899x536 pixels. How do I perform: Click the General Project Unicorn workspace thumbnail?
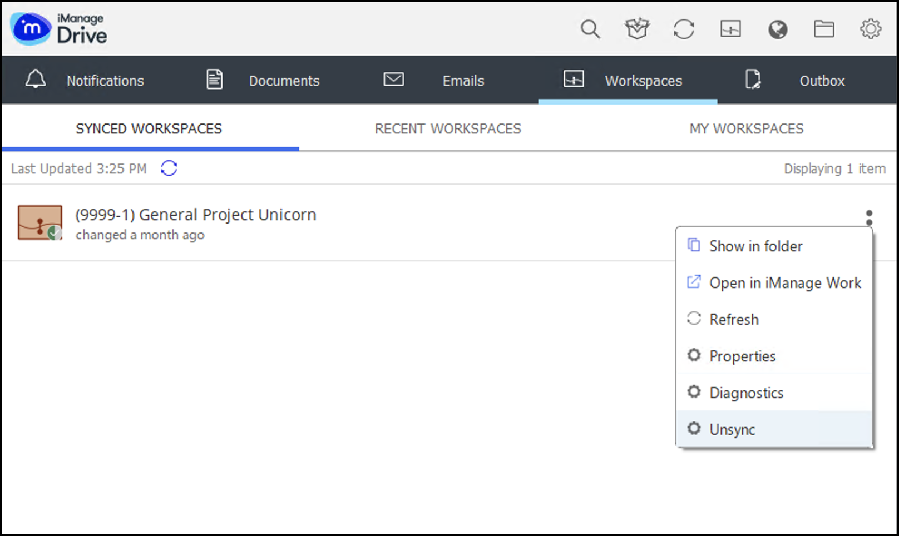[x=39, y=222]
